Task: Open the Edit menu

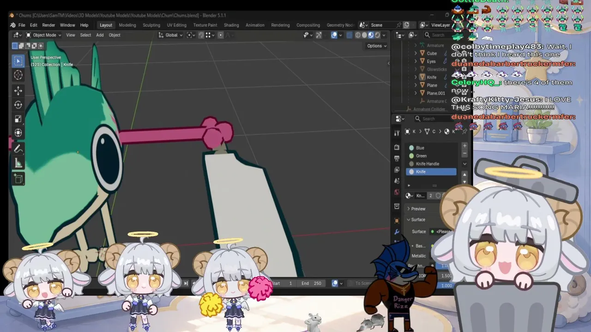Action: (x=34, y=25)
